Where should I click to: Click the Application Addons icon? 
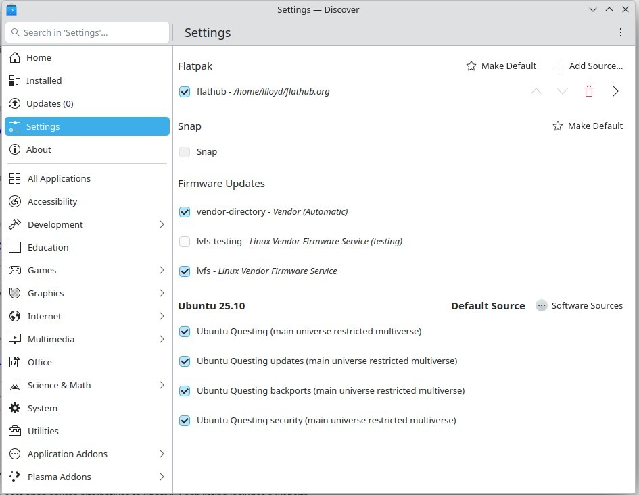pos(15,454)
